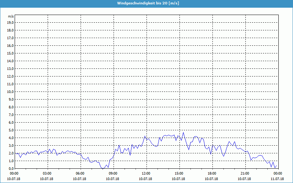Select the 06:00 time label

click(x=80, y=173)
